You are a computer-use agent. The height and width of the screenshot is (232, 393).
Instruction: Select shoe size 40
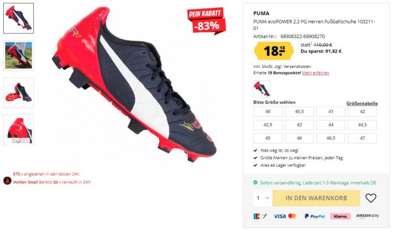pos(268,112)
